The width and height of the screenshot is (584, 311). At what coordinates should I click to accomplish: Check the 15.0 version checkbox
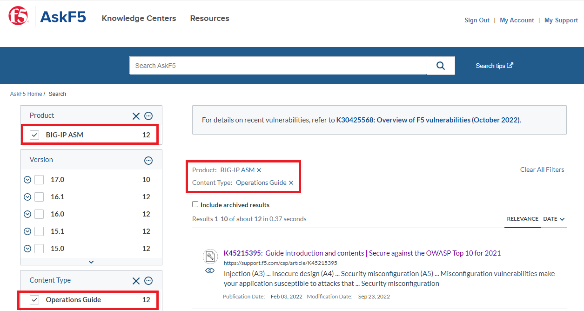39,249
